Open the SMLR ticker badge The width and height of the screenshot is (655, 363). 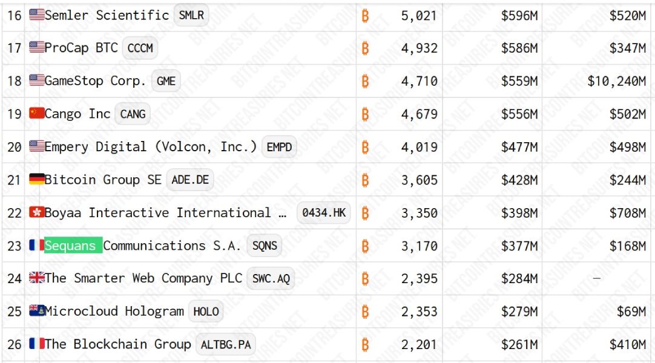click(x=191, y=16)
